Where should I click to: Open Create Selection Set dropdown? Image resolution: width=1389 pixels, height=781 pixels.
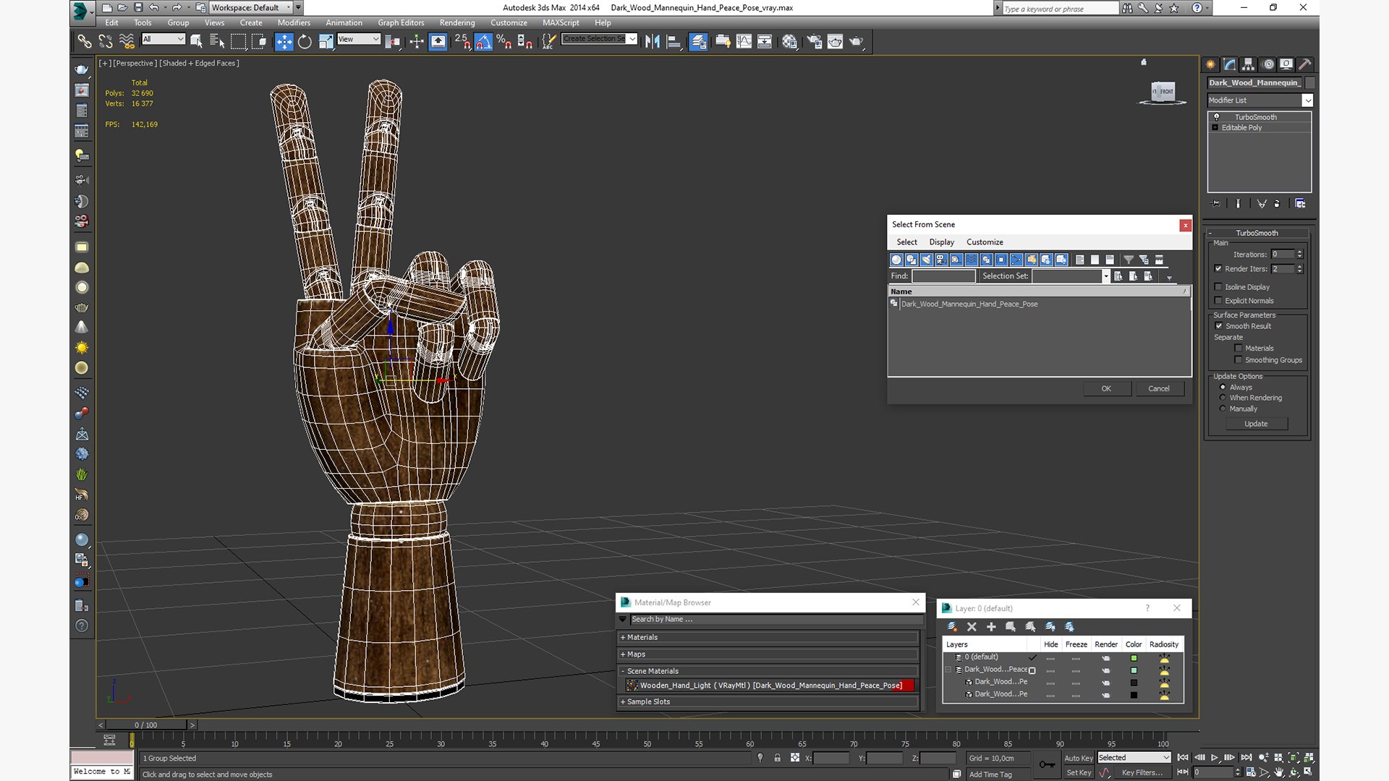click(x=600, y=39)
